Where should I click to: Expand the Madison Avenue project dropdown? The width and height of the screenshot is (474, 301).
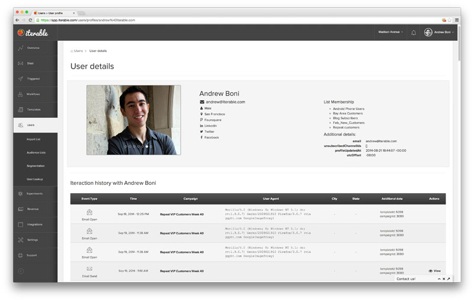click(390, 33)
